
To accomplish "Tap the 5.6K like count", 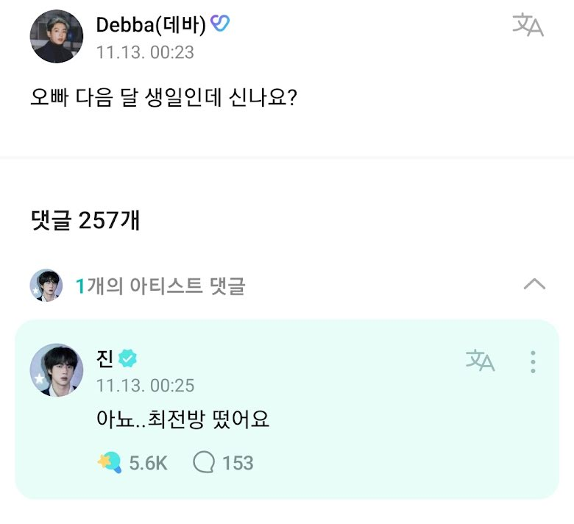I will 148,463.
